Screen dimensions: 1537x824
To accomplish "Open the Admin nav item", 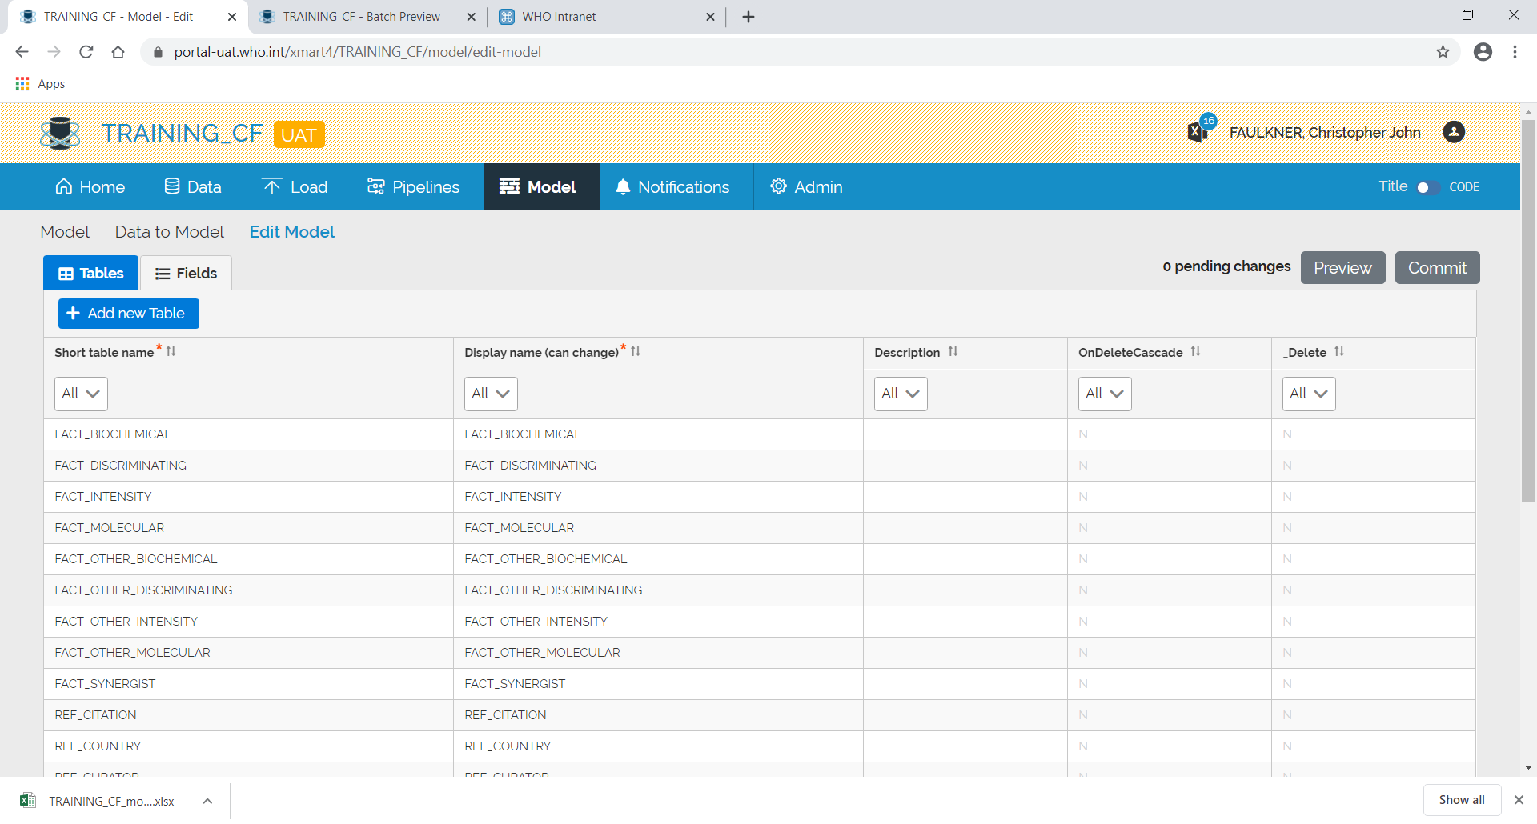I will click(806, 187).
